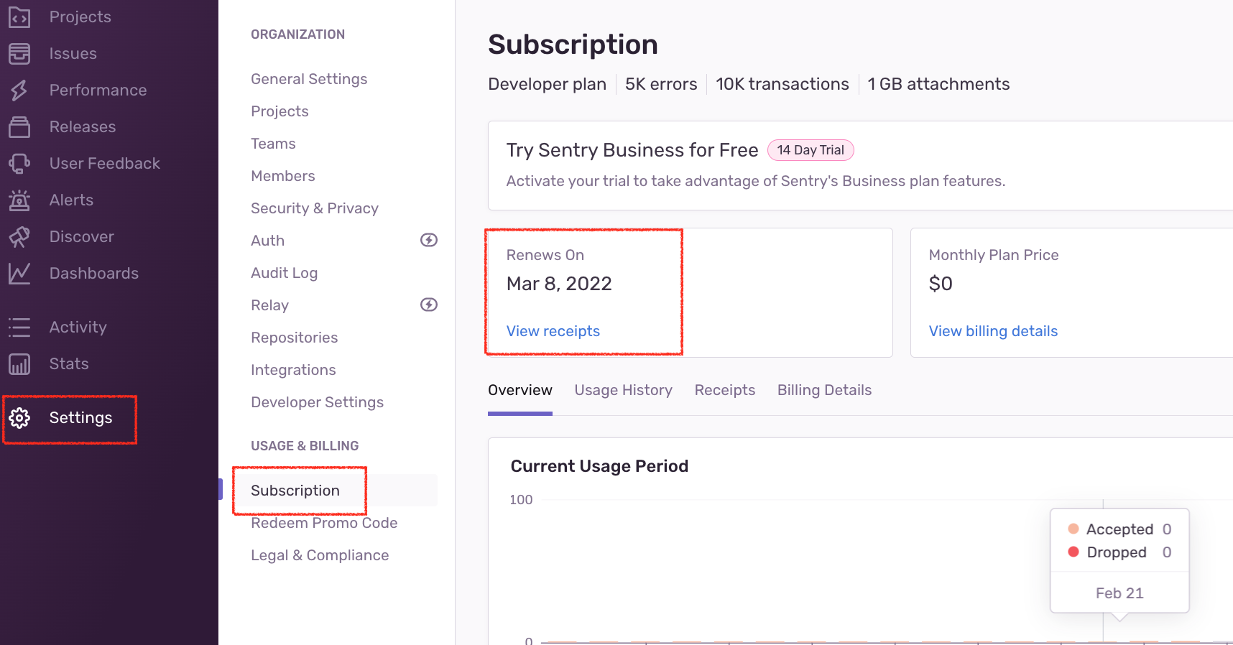Image resolution: width=1233 pixels, height=645 pixels.
Task: Open the Discover section
Action: pos(81,237)
